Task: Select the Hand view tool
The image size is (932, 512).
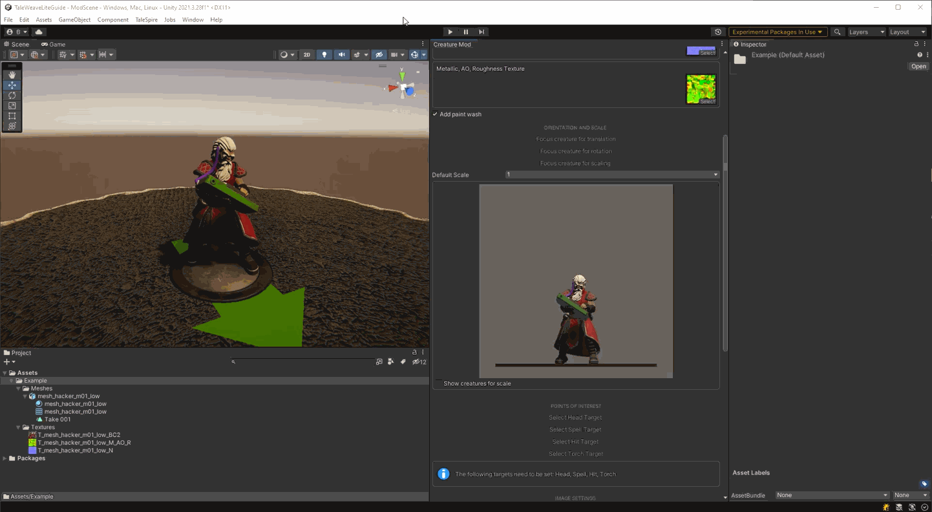Action: pyautogui.click(x=12, y=75)
